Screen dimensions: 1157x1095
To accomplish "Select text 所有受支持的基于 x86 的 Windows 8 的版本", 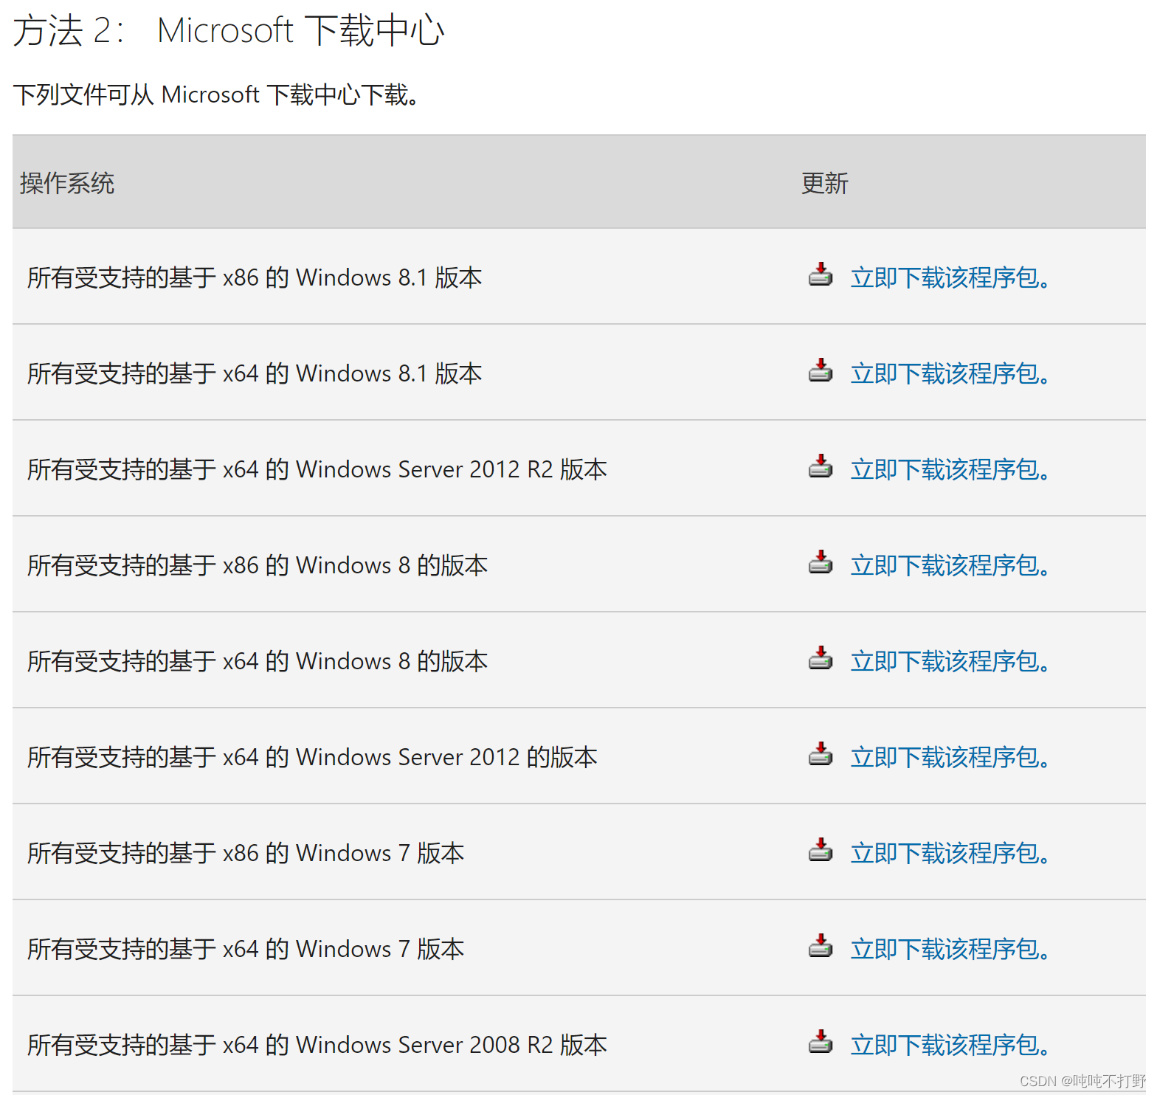I will pyautogui.click(x=258, y=565).
